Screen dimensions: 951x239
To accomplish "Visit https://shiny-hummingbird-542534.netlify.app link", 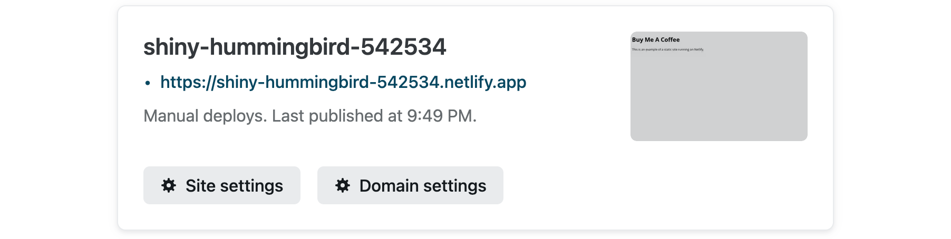I will (x=343, y=82).
